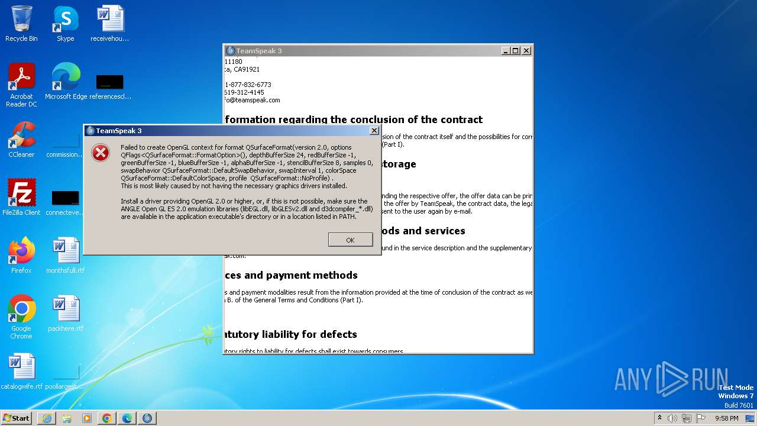Open the Recycle Bin desktop icon
This screenshot has height=426, width=757.
[x=21, y=24]
